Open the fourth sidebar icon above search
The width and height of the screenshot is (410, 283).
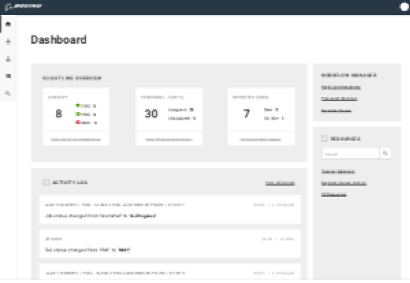(x=8, y=75)
